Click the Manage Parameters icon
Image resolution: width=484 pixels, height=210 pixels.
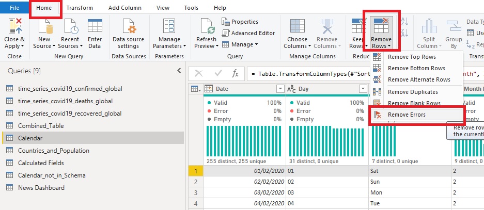[x=169, y=26]
